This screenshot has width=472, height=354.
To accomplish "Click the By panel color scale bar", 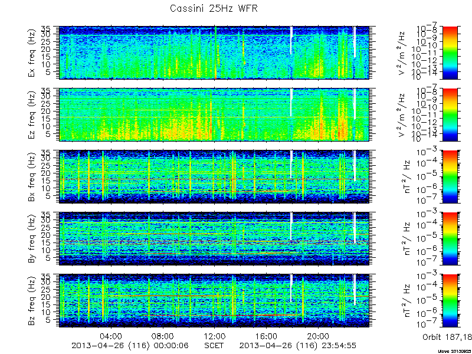I will point(450,239).
